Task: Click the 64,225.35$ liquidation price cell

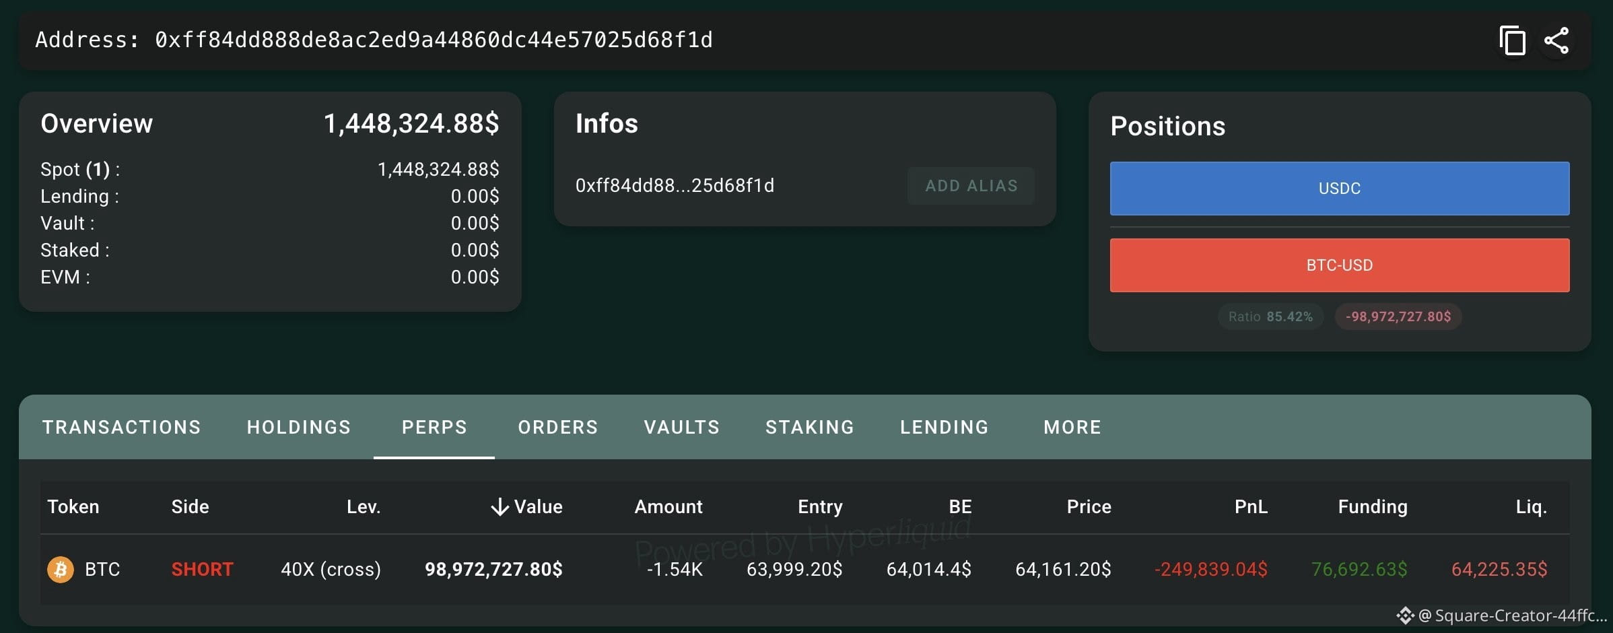Action: coord(1499,570)
